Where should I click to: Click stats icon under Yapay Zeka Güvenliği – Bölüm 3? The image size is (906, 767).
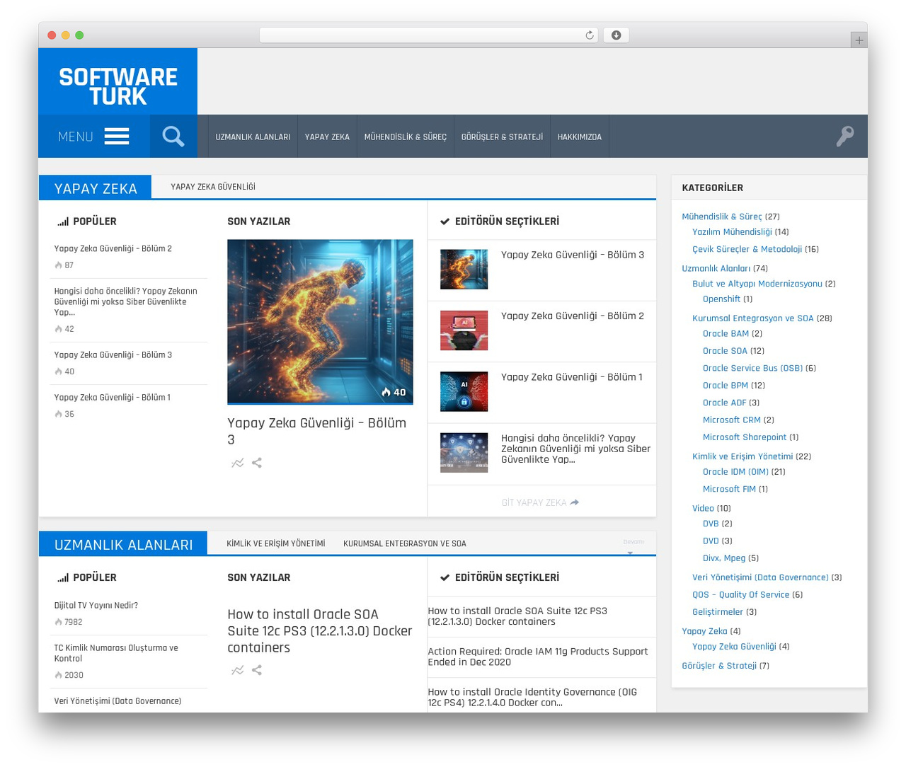(x=238, y=463)
